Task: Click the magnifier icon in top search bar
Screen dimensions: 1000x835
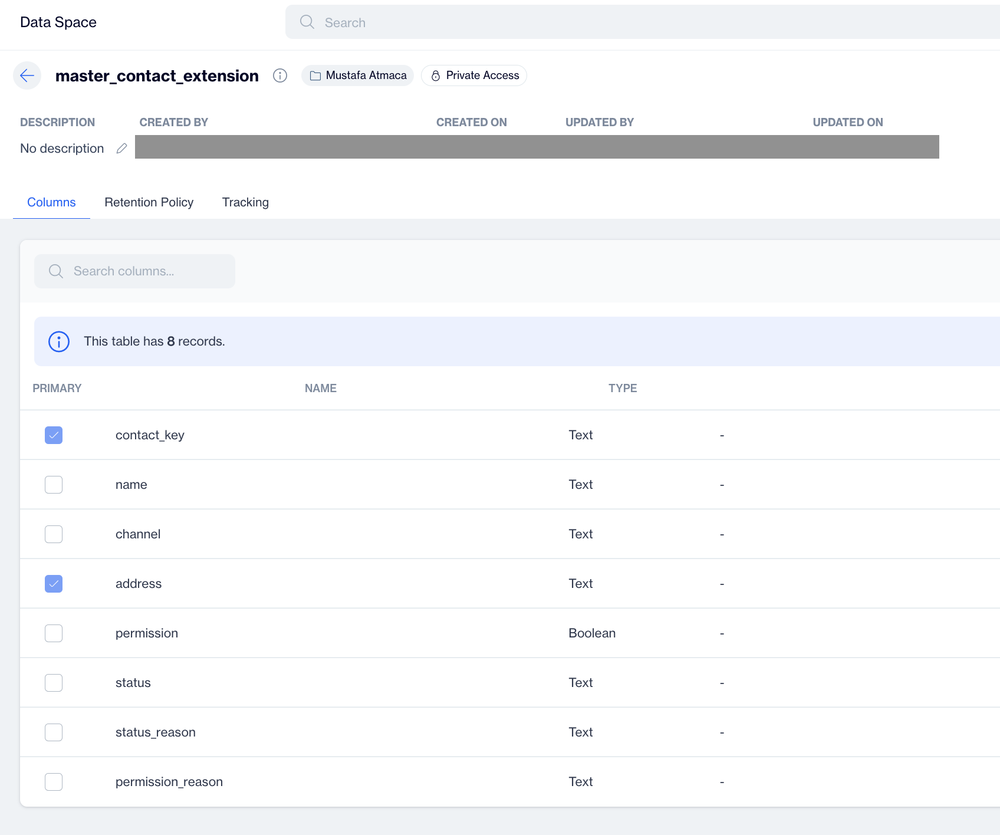Action: pos(307,22)
